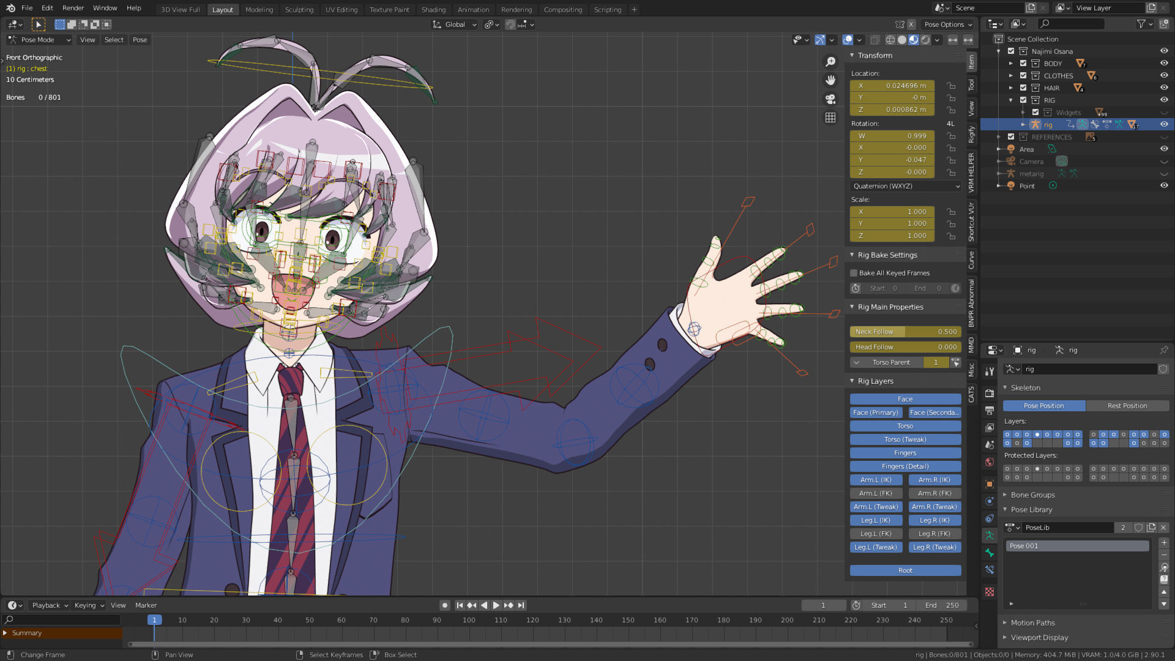Hide the Point light in outliner
Image resolution: width=1175 pixels, height=661 pixels.
pos(1164,185)
